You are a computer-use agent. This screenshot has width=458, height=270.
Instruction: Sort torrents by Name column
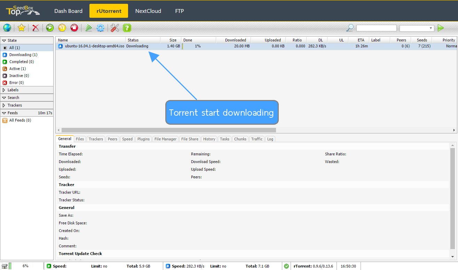pos(90,40)
